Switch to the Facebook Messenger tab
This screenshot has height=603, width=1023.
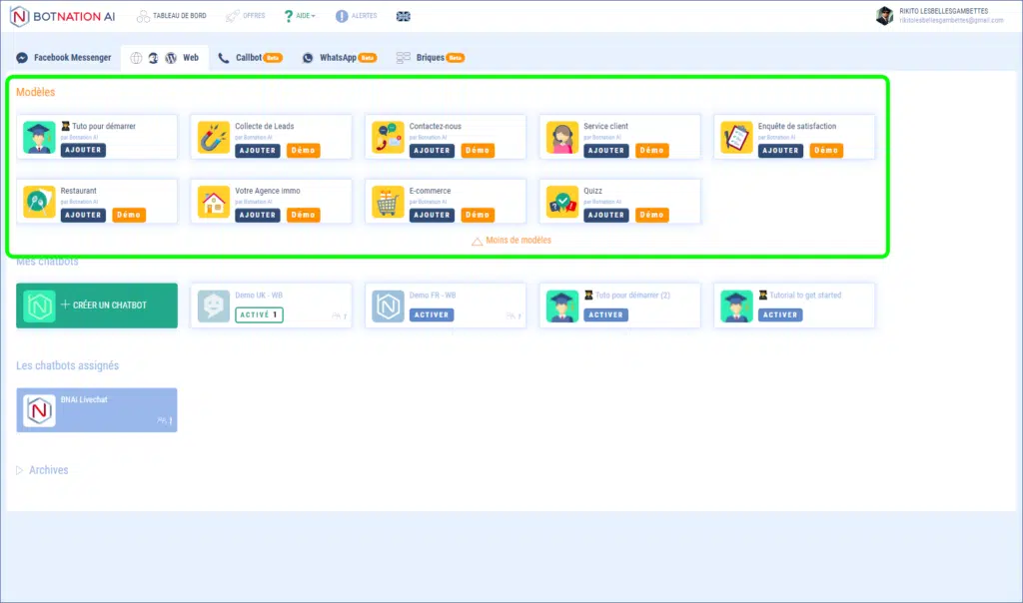pyautogui.click(x=64, y=58)
